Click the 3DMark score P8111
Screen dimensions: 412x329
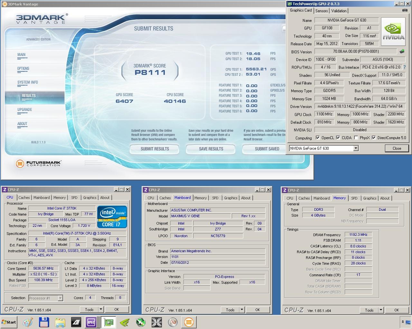coord(150,73)
